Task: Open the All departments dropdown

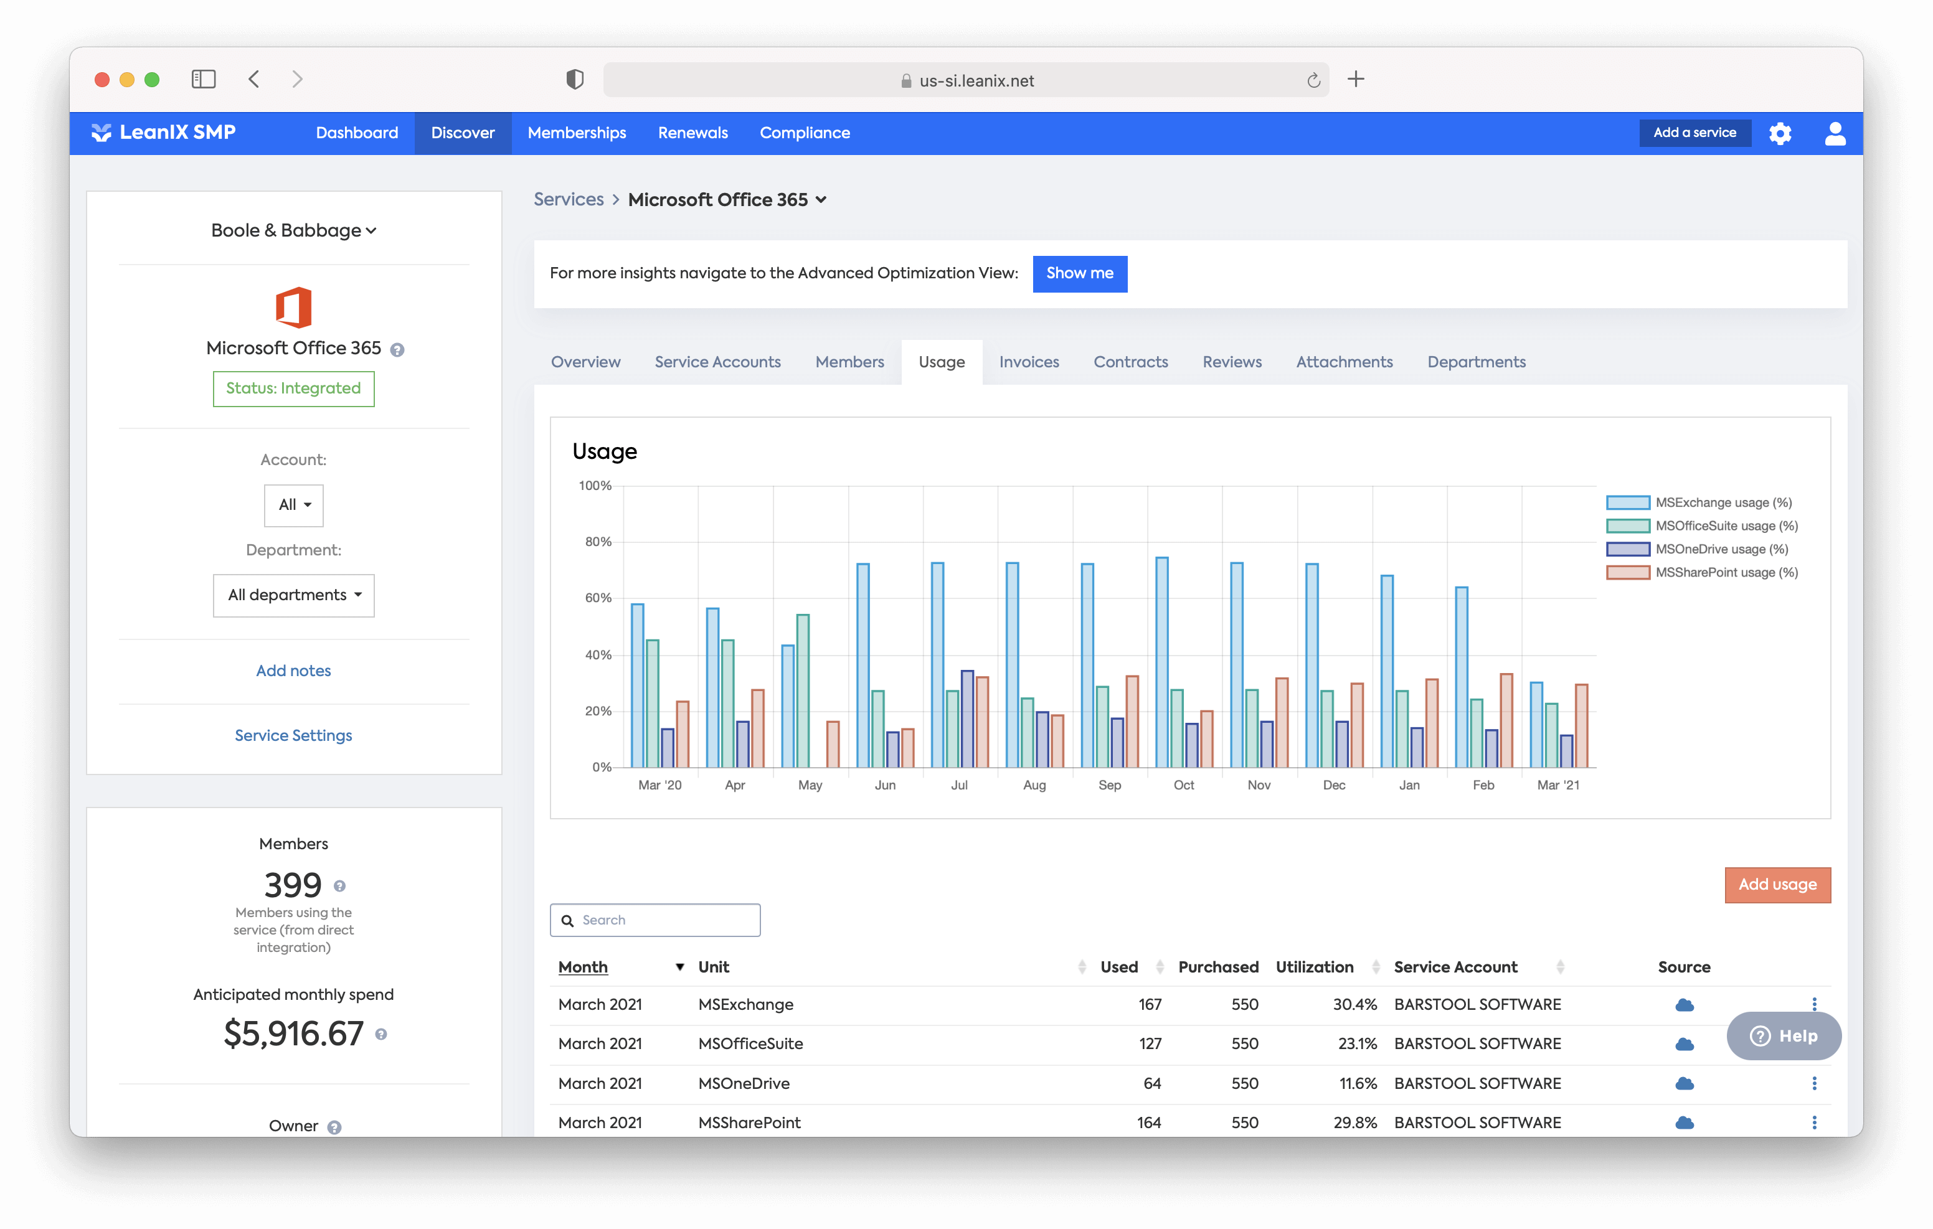Action: click(294, 595)
